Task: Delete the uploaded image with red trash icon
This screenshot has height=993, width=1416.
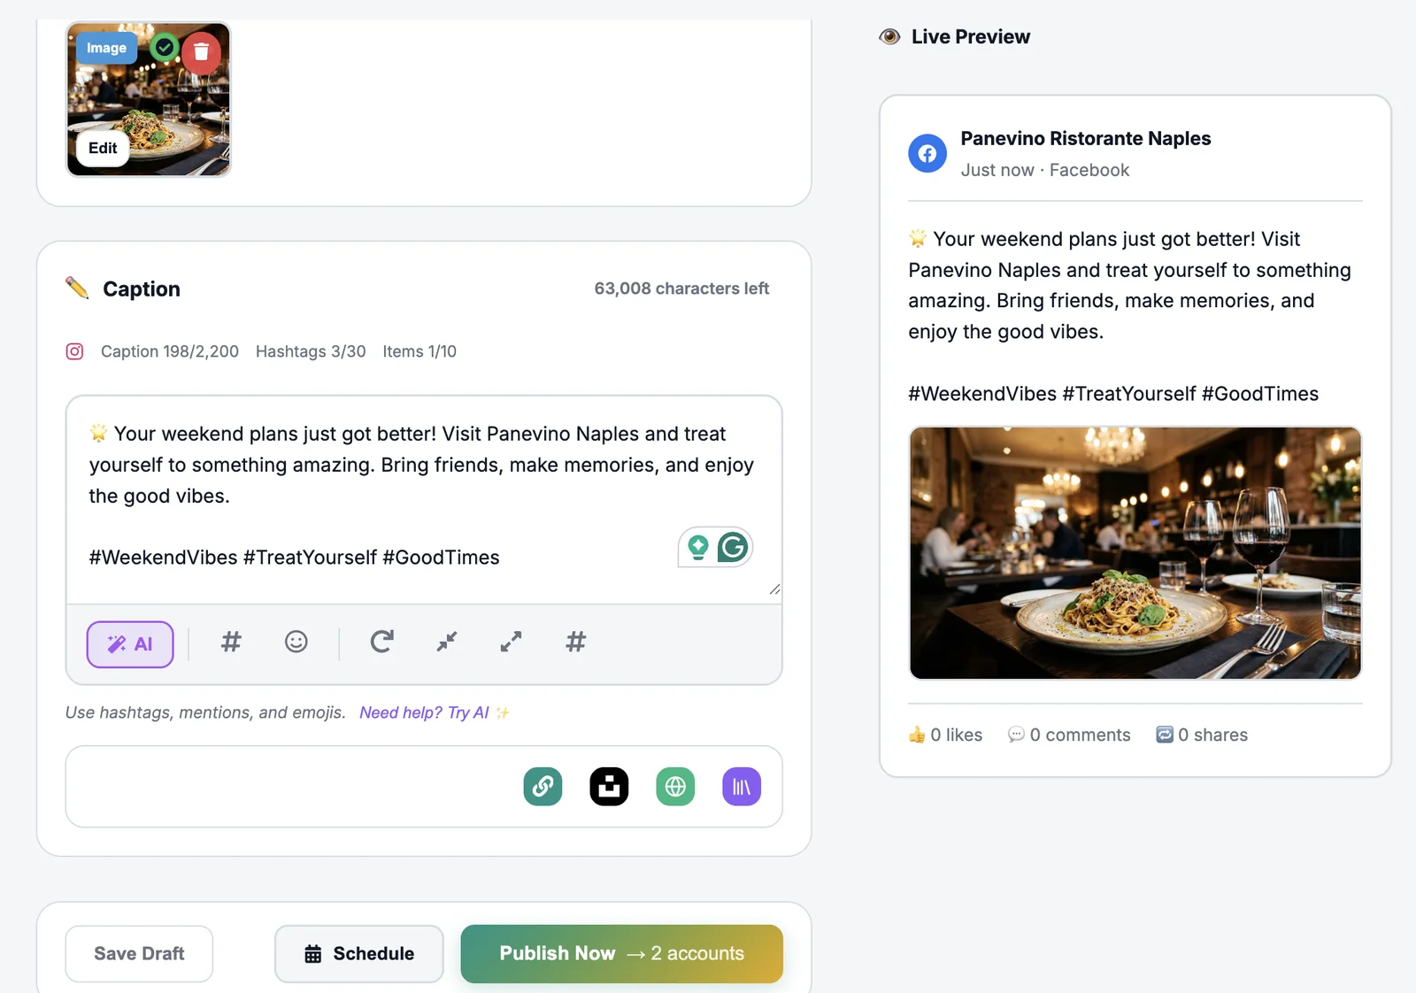Action: pyautogui.click(x=202, y=52)
